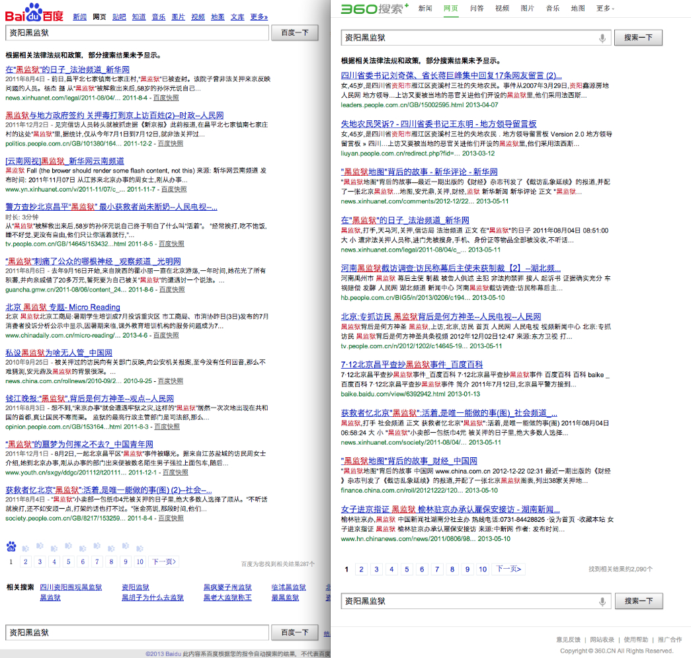Open 网站收录 link in 360 footer
The width and height of the screenshot is (691, 658).
pyautogui.click(x=602, y=640)
